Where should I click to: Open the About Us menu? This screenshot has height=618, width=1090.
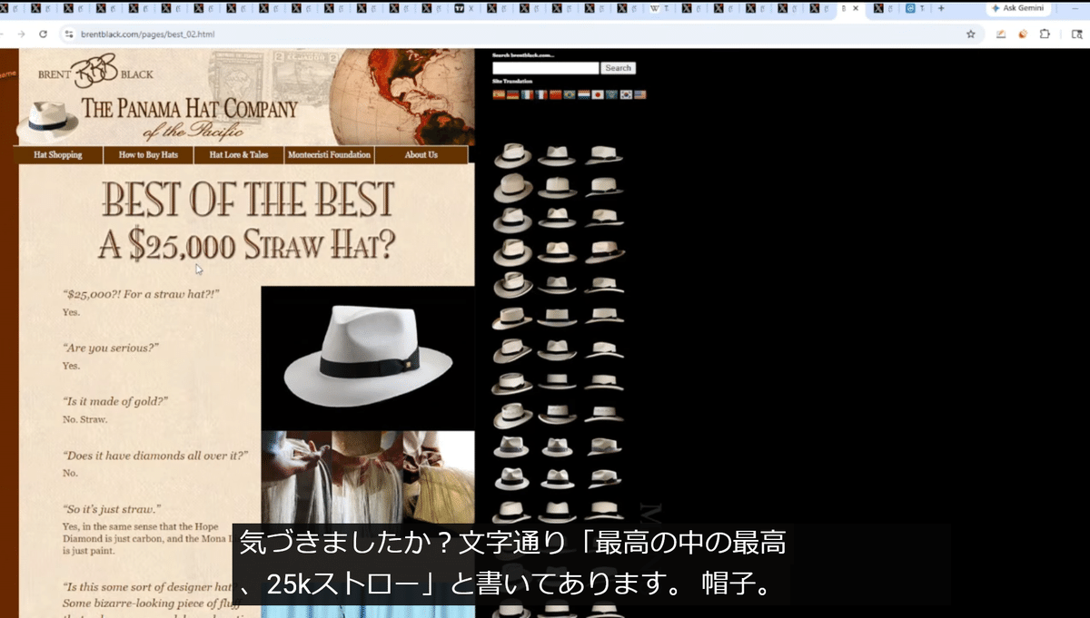[x=421, y=155]
